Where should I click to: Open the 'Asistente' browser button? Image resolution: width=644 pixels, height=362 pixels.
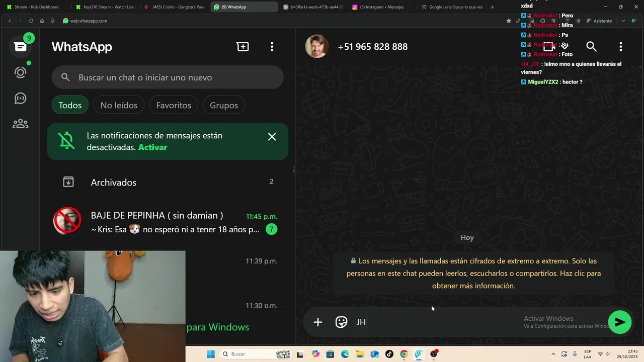tap(599, 21)
